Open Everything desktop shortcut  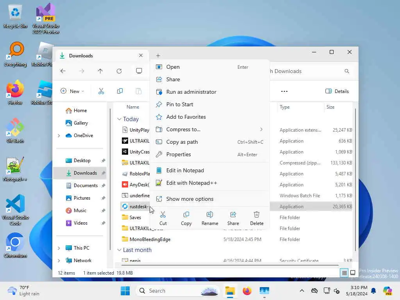click(x=15, y=55)
